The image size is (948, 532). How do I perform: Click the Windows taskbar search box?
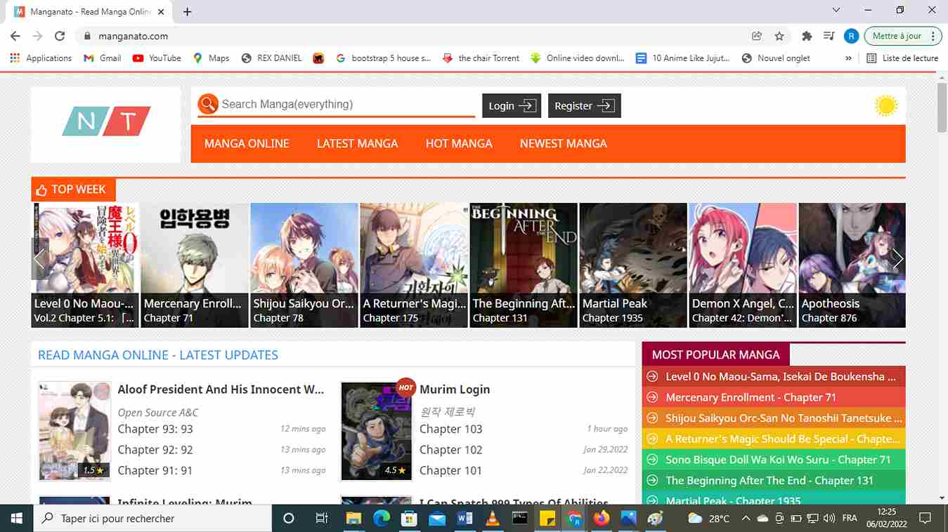point(152,519)
